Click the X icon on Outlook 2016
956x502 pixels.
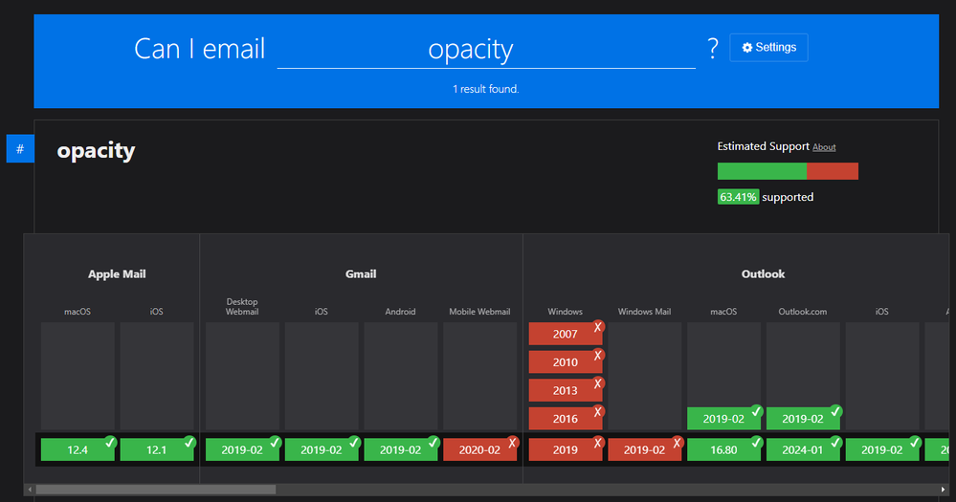598,411
